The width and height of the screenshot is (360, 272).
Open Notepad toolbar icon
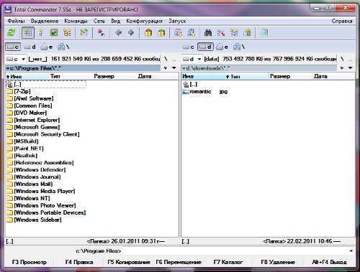[264, 32]
